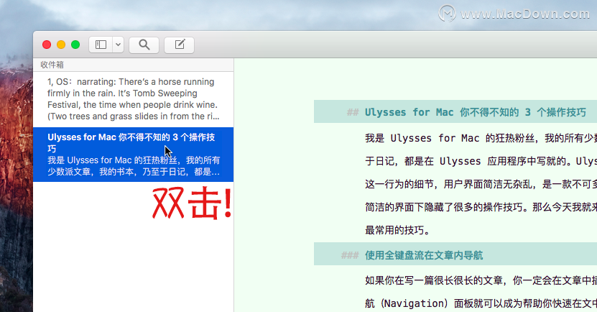This screenshot has height=312, width=597.
Task: Maximize the window with green button
Action: tap(75, 45)
